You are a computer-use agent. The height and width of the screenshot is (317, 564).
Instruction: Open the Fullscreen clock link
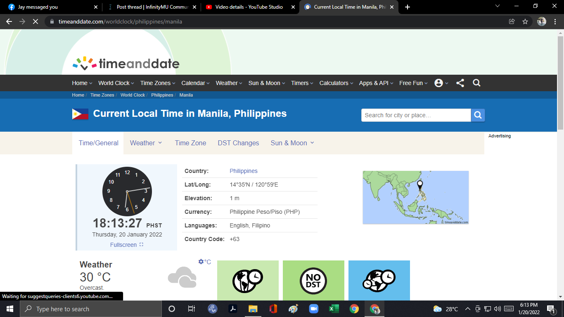(x=127, y=245)
